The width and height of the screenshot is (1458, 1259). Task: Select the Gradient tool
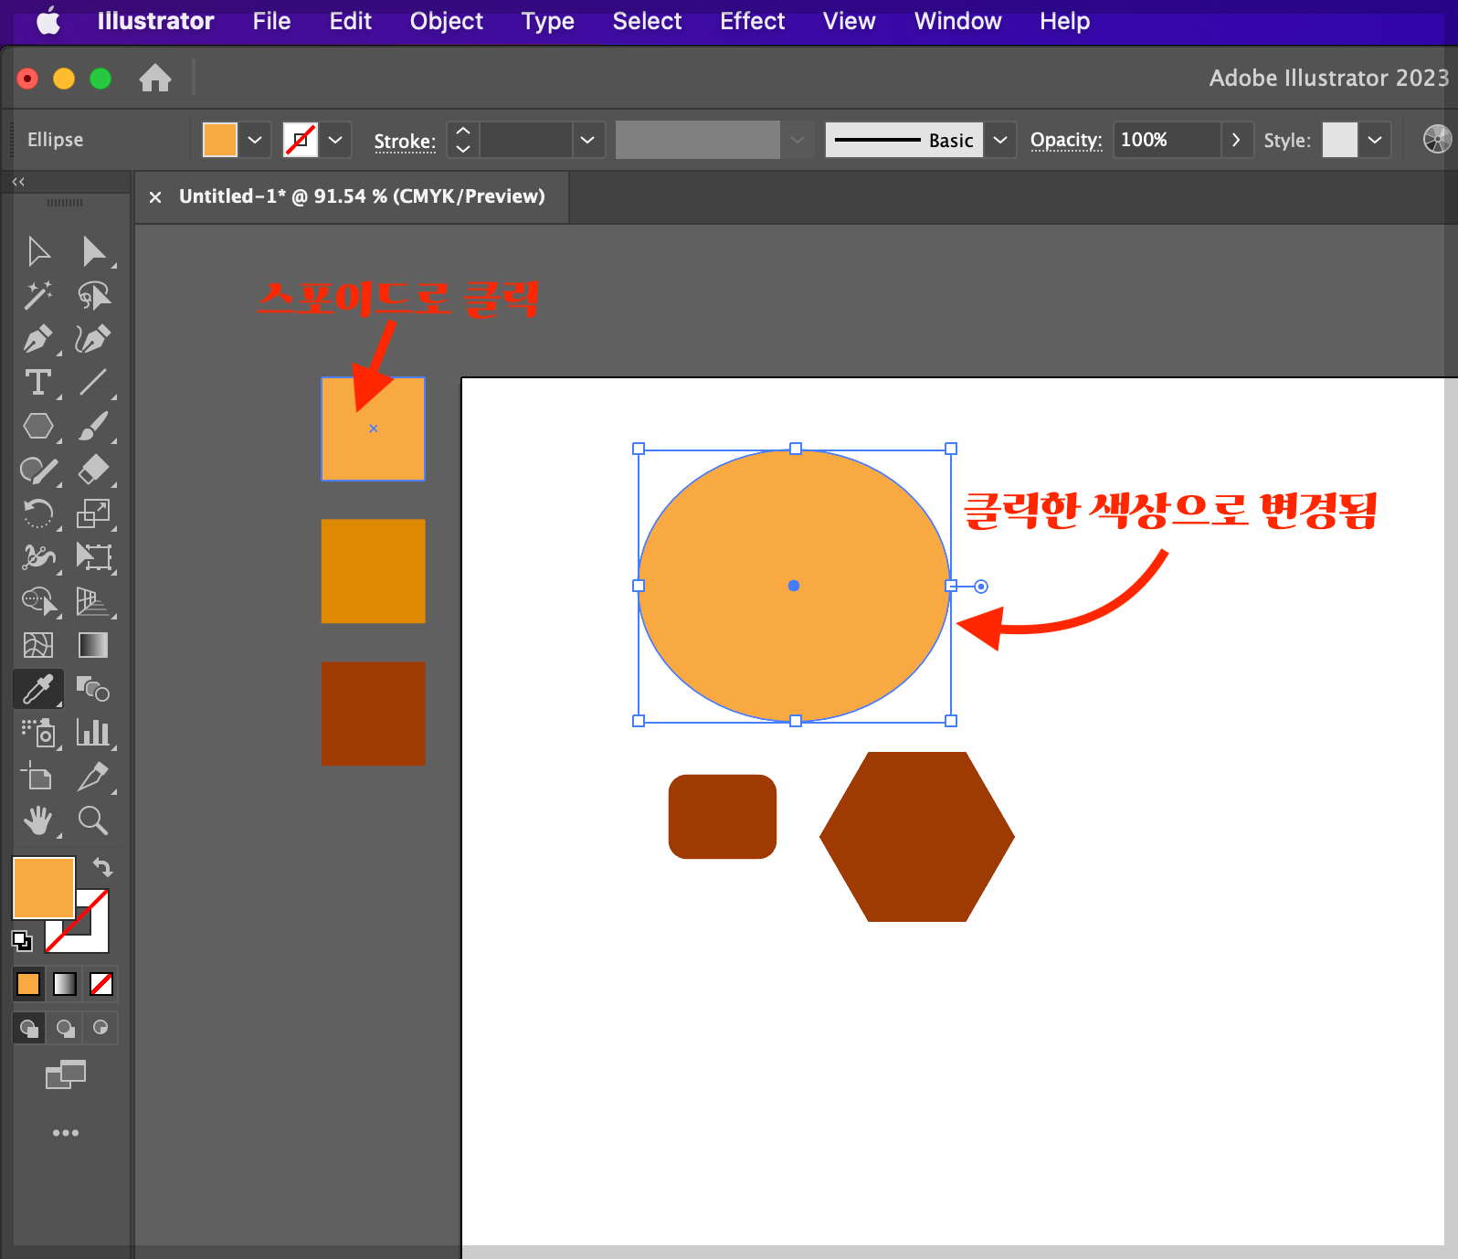click(93, 645)
